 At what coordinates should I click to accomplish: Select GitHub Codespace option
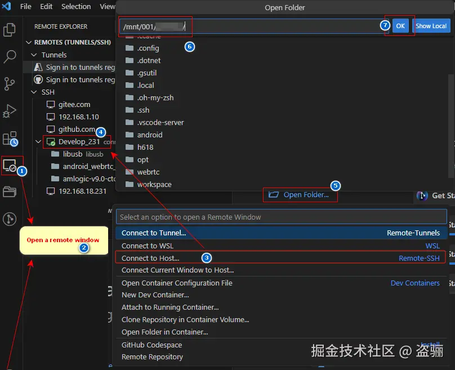(281, 345)
